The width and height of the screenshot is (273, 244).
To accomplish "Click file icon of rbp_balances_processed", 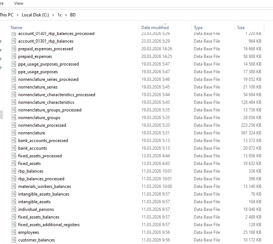I will pyautogui.click(x=14, y=179).
